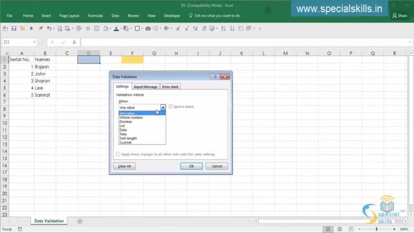The image size is (414, 233).
Task: Toggle the Bold B toolbar icon
Action: (31, 28)
